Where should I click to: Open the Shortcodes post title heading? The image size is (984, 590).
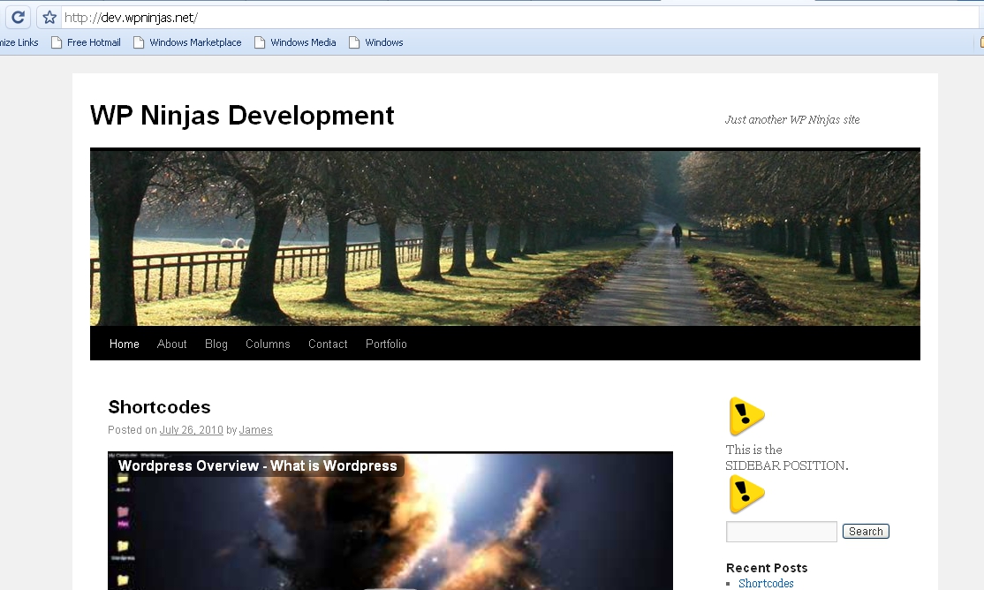pos(159,407)
